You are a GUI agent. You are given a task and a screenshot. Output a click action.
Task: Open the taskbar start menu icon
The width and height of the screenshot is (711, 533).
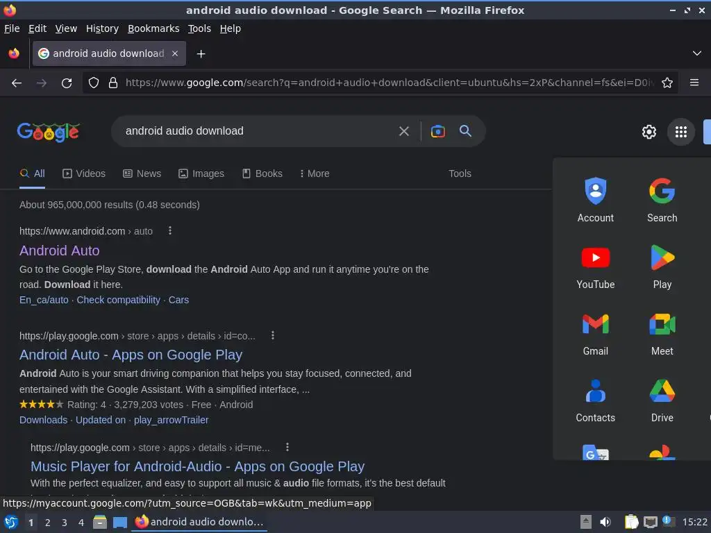(11, 522)
